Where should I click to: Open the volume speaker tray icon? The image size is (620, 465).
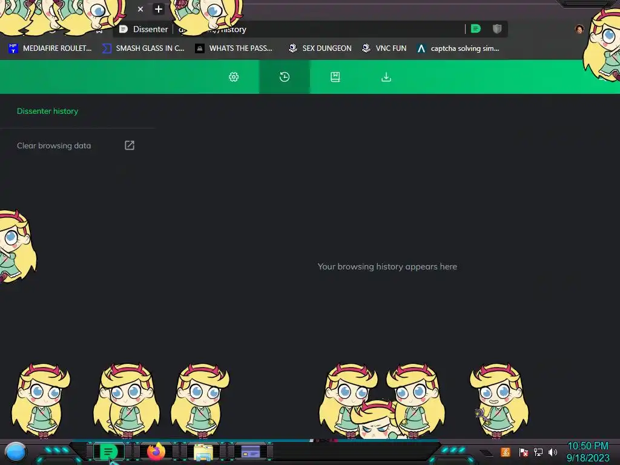pyautogui.click(x=553, y=452)
